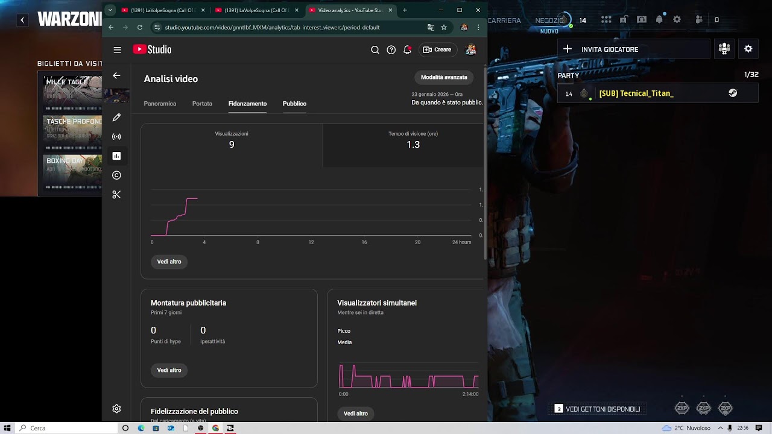This screenshot has height=434, width=772.
Task: Switch to the Pubblico tab
Action: click(x=294, y=104)
